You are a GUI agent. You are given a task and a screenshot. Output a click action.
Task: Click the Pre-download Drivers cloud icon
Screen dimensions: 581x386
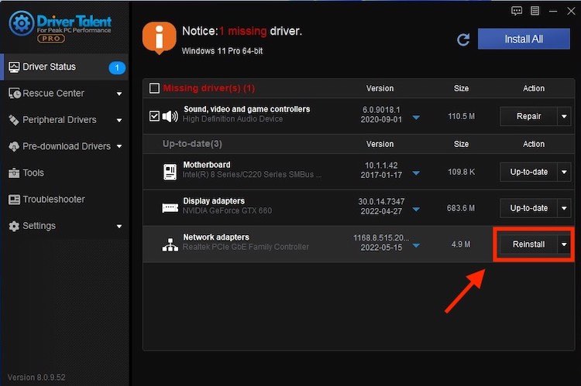coord(14,146)
